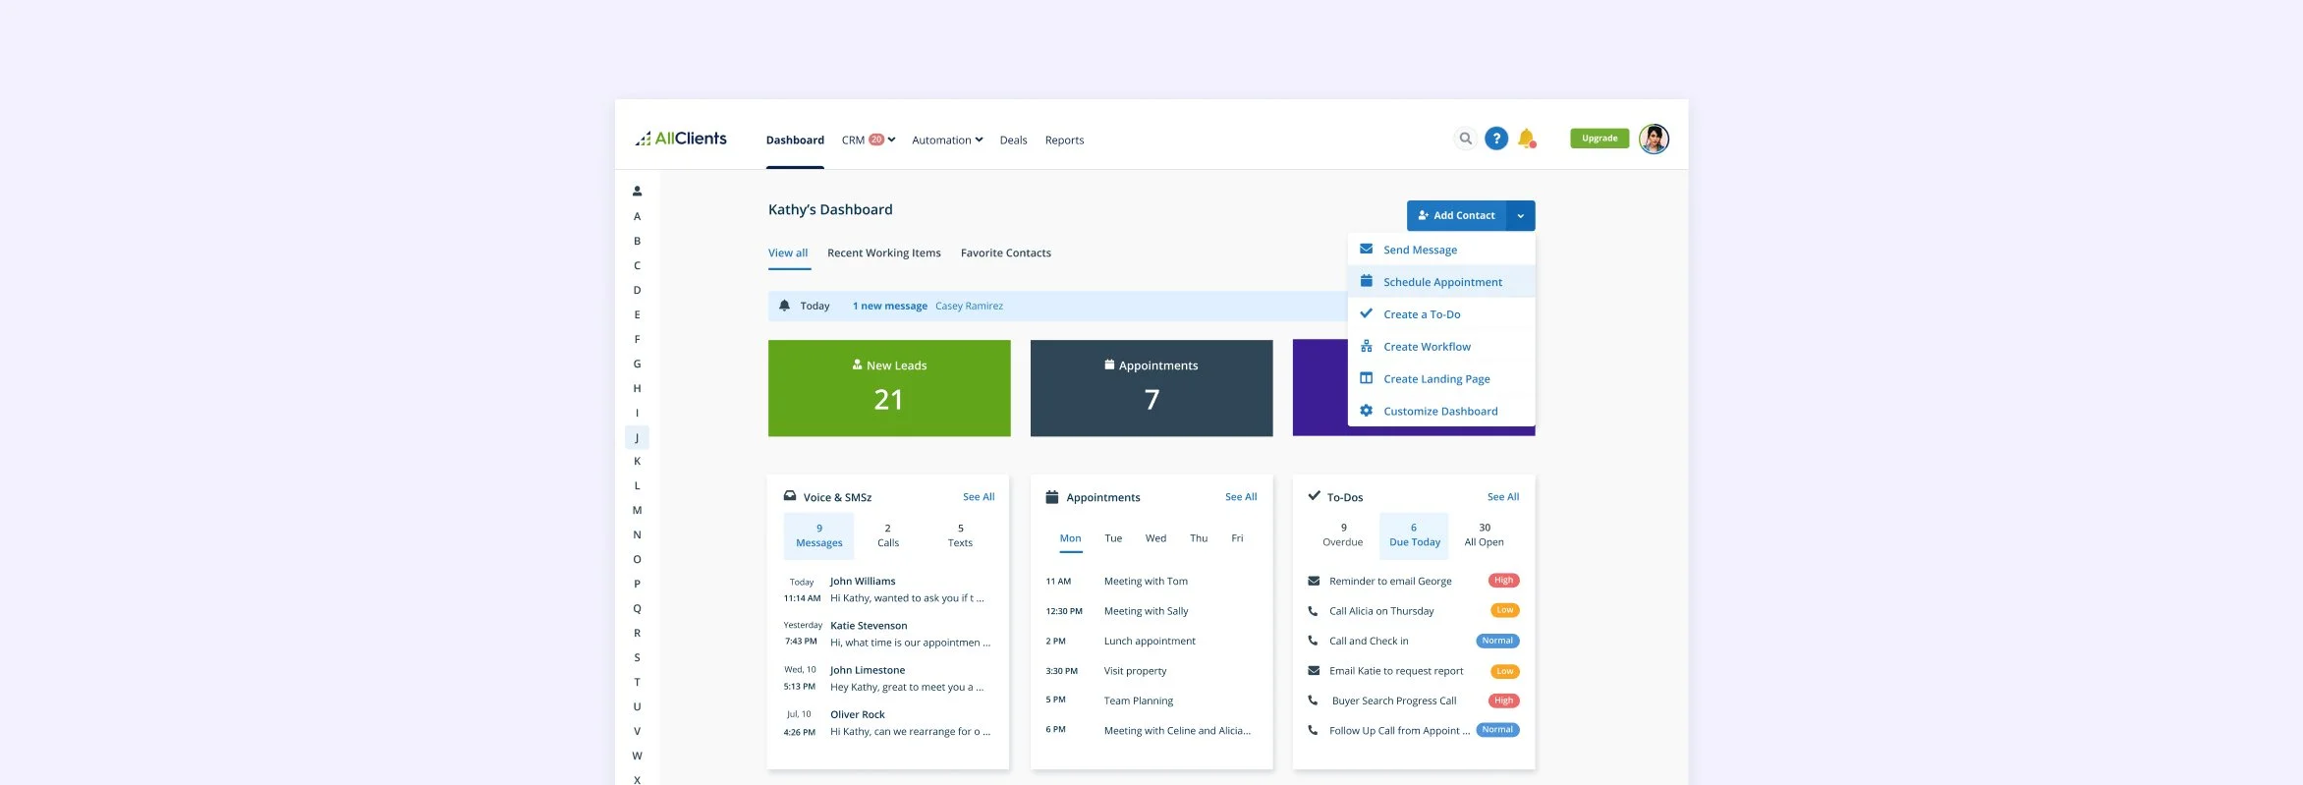
Task: Collapse the Add Contact dropdown arrow
Action: pos(1521,215)
